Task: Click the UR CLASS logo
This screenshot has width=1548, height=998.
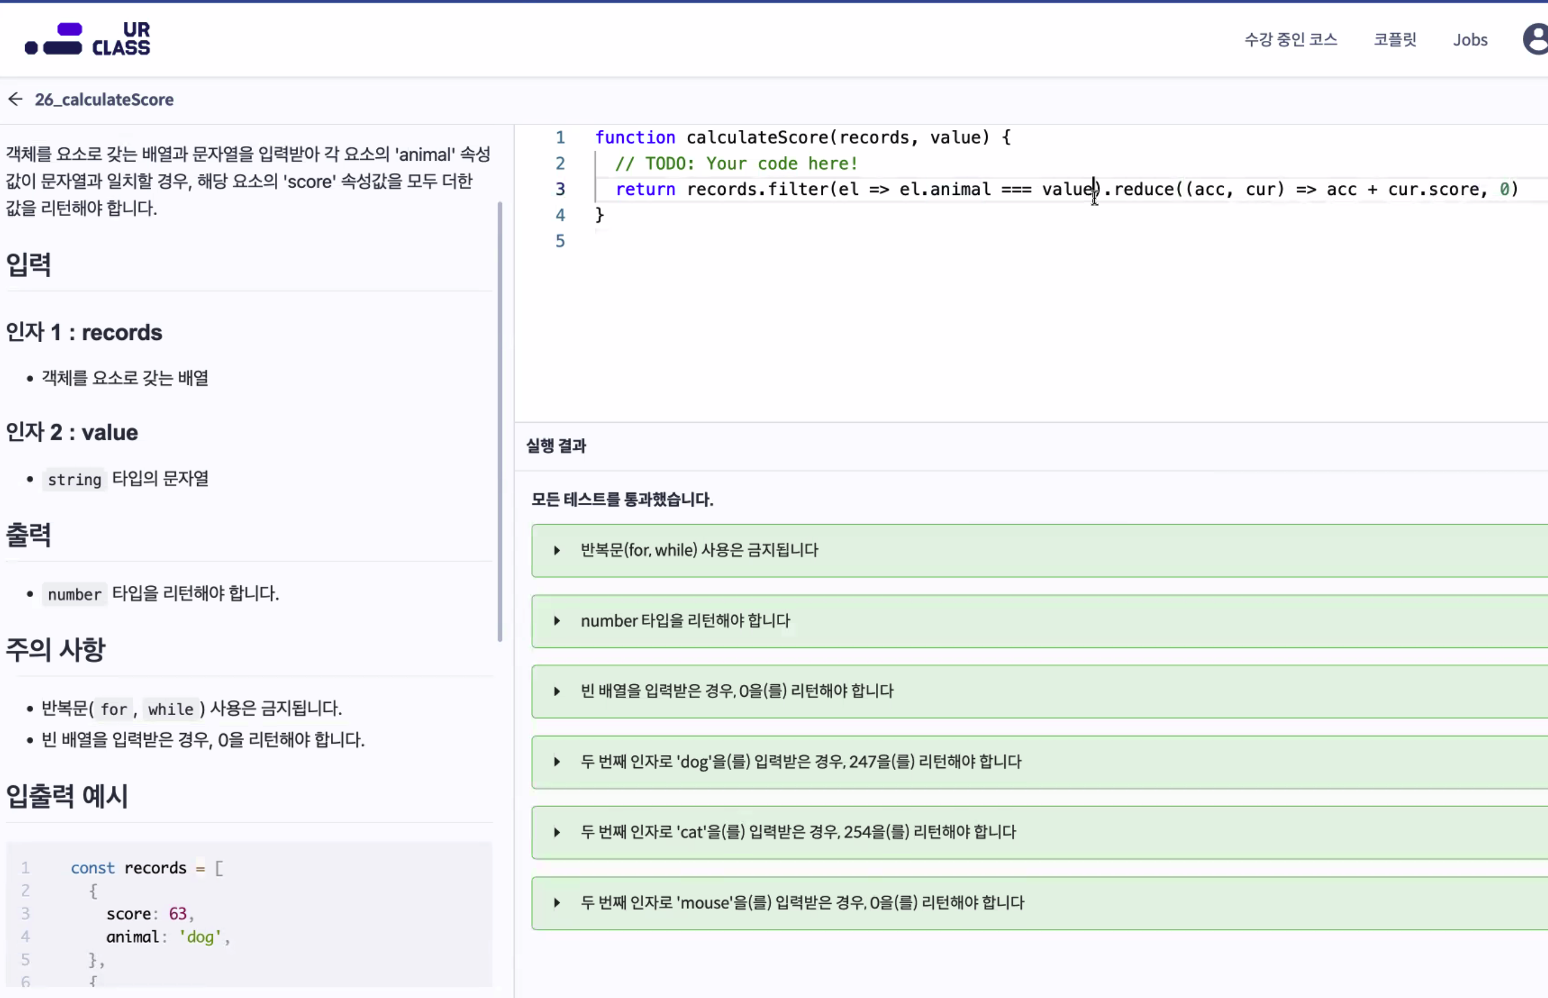Action: click(x=87, y=39)
